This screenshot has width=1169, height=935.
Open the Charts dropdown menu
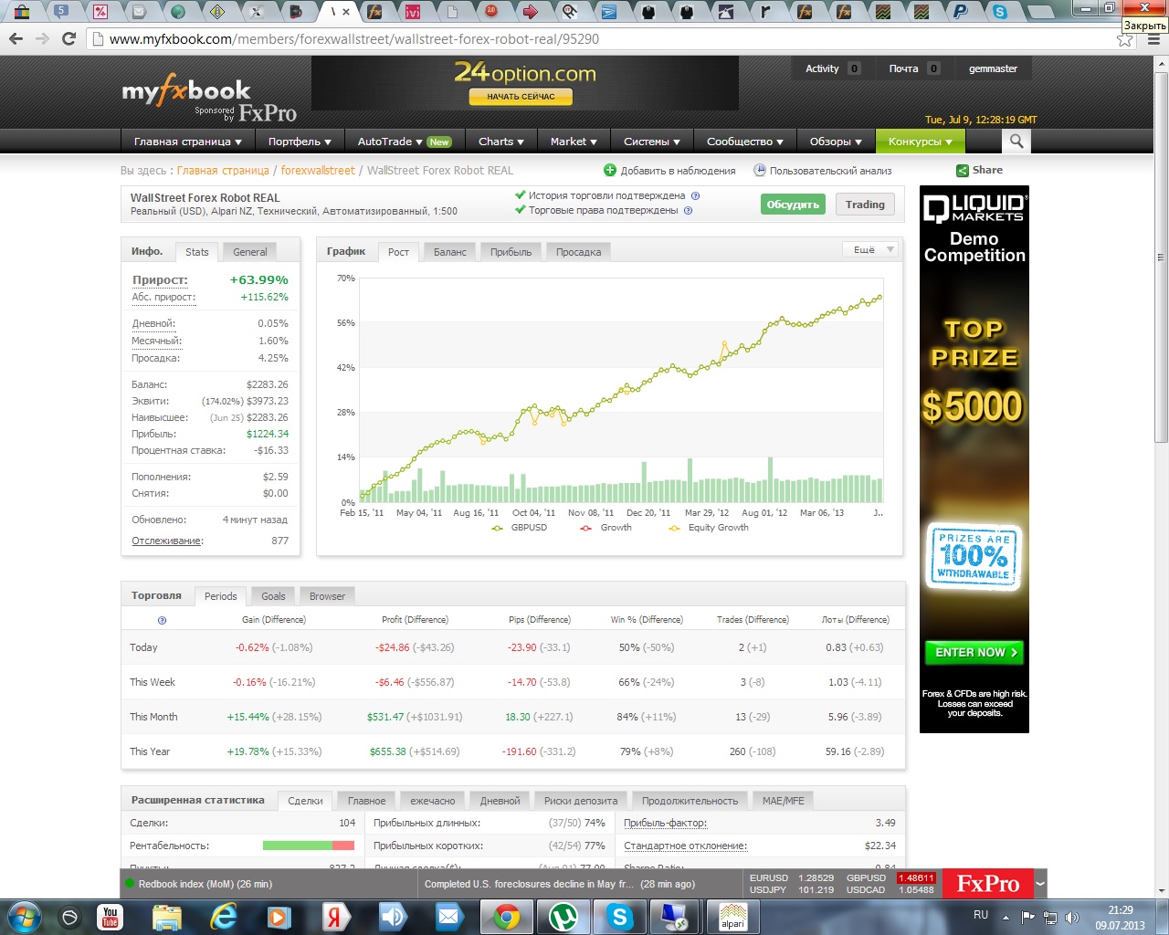501,142
